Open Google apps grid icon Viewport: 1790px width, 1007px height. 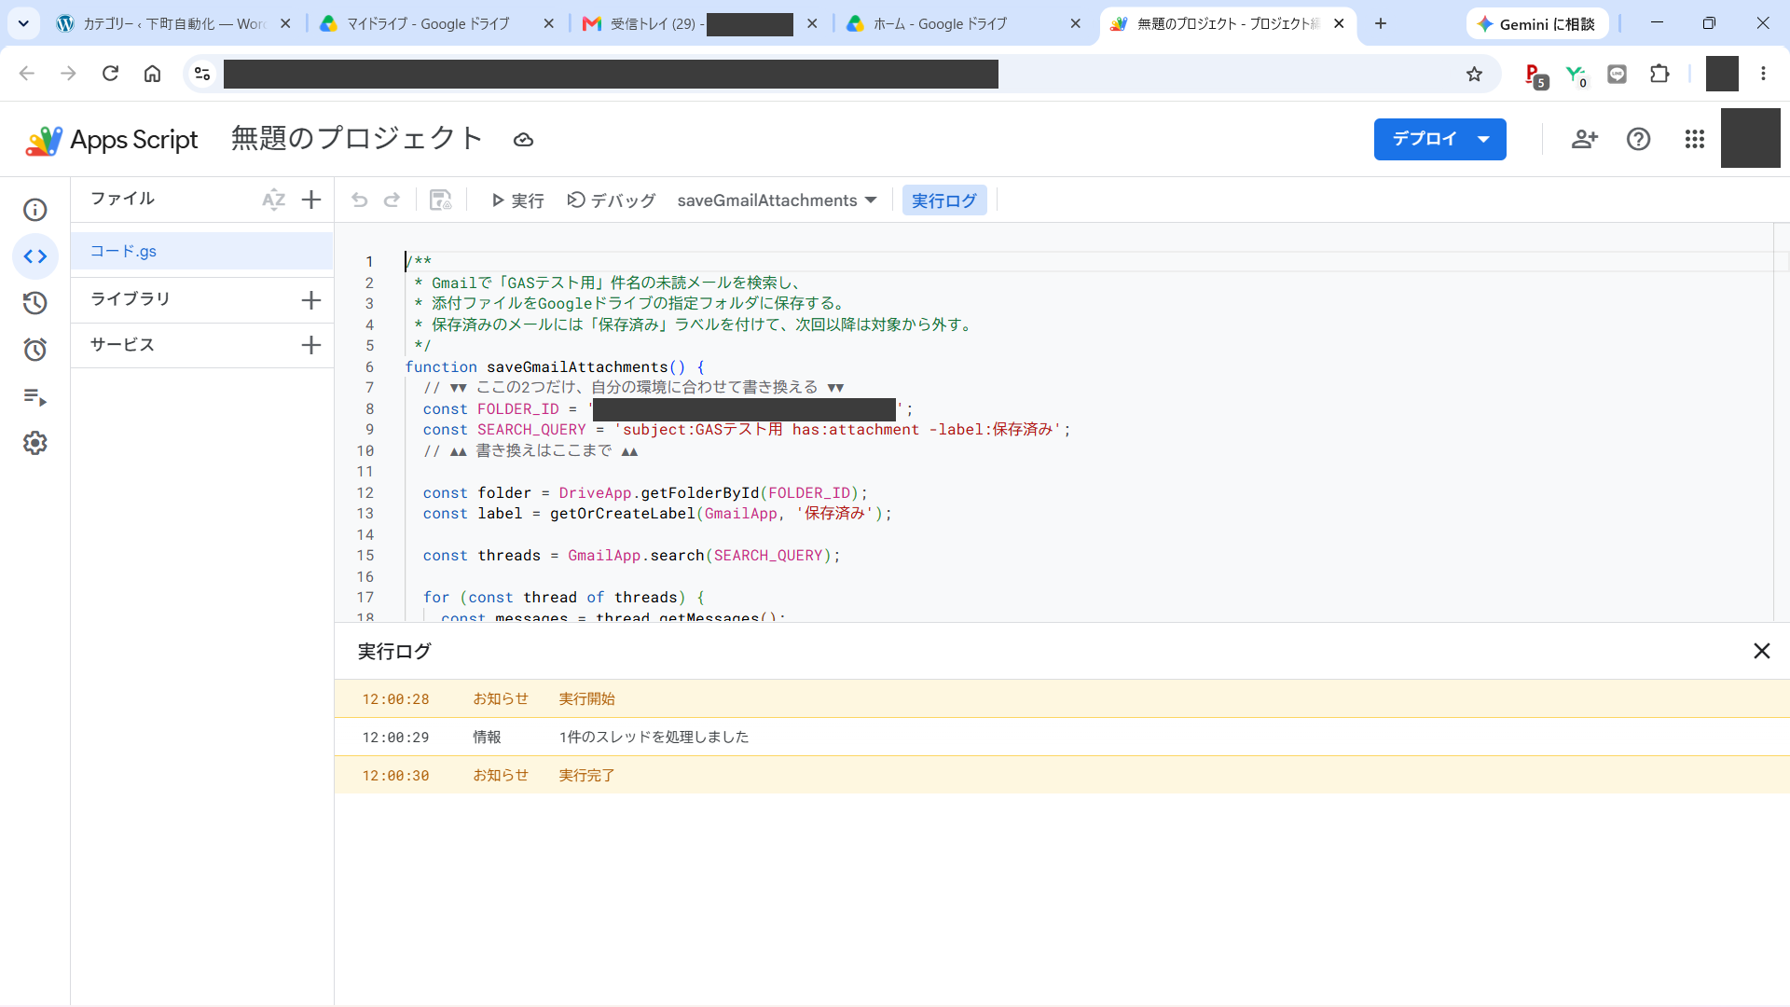pos(1695,139)
